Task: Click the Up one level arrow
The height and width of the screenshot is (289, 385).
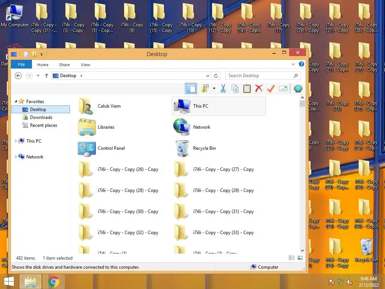Action: tap(46, 76)
